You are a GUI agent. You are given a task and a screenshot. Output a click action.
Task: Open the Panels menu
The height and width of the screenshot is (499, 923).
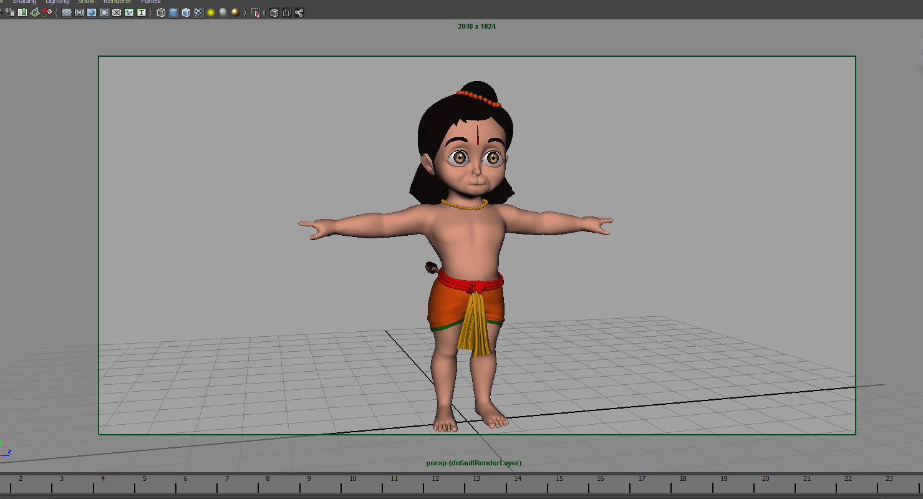coord(150,2)
